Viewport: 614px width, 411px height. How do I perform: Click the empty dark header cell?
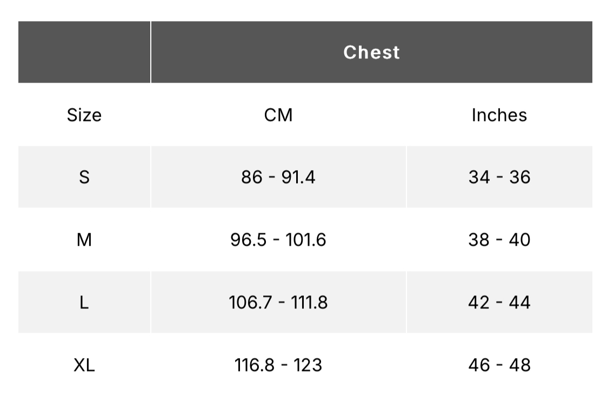coord(84,52)
